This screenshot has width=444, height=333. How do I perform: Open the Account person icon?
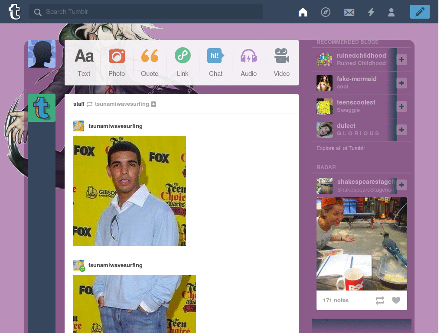(x=392, y=12)
